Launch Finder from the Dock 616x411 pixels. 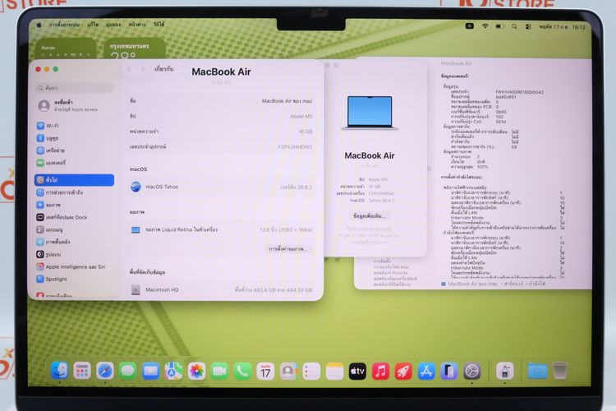coord(59,371)
